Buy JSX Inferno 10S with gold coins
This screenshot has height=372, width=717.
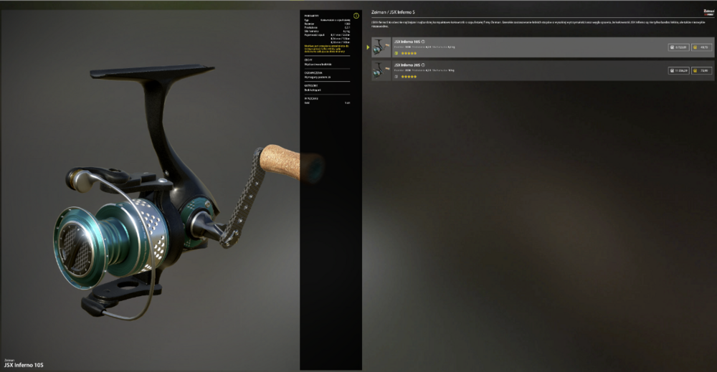tap(701, 47)
